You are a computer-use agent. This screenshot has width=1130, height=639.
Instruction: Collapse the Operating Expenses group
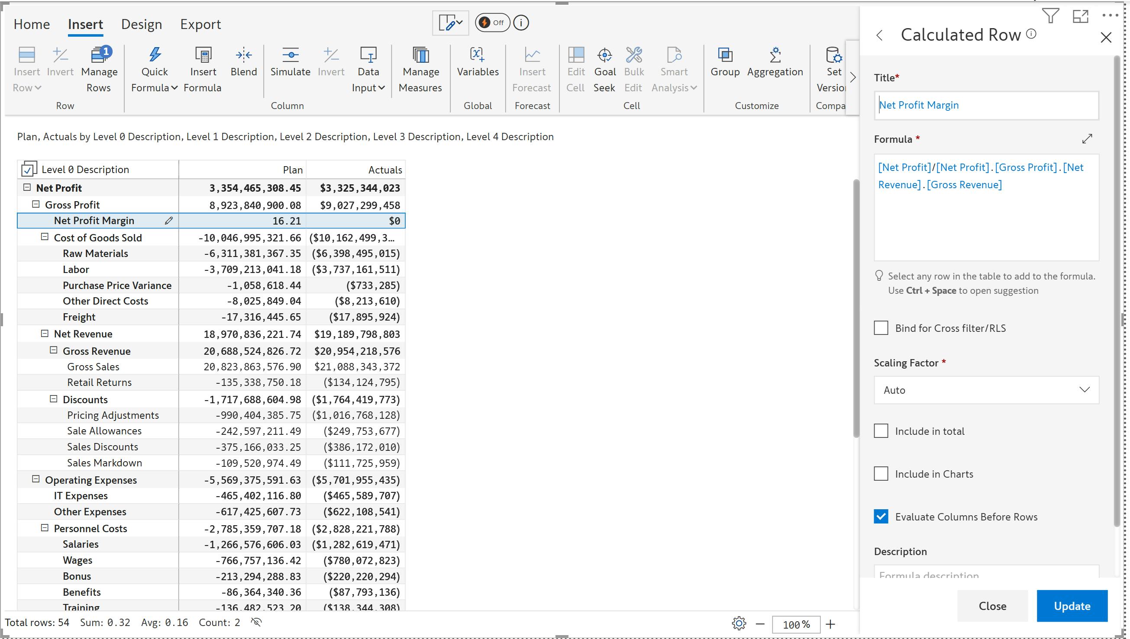point(36,479)
